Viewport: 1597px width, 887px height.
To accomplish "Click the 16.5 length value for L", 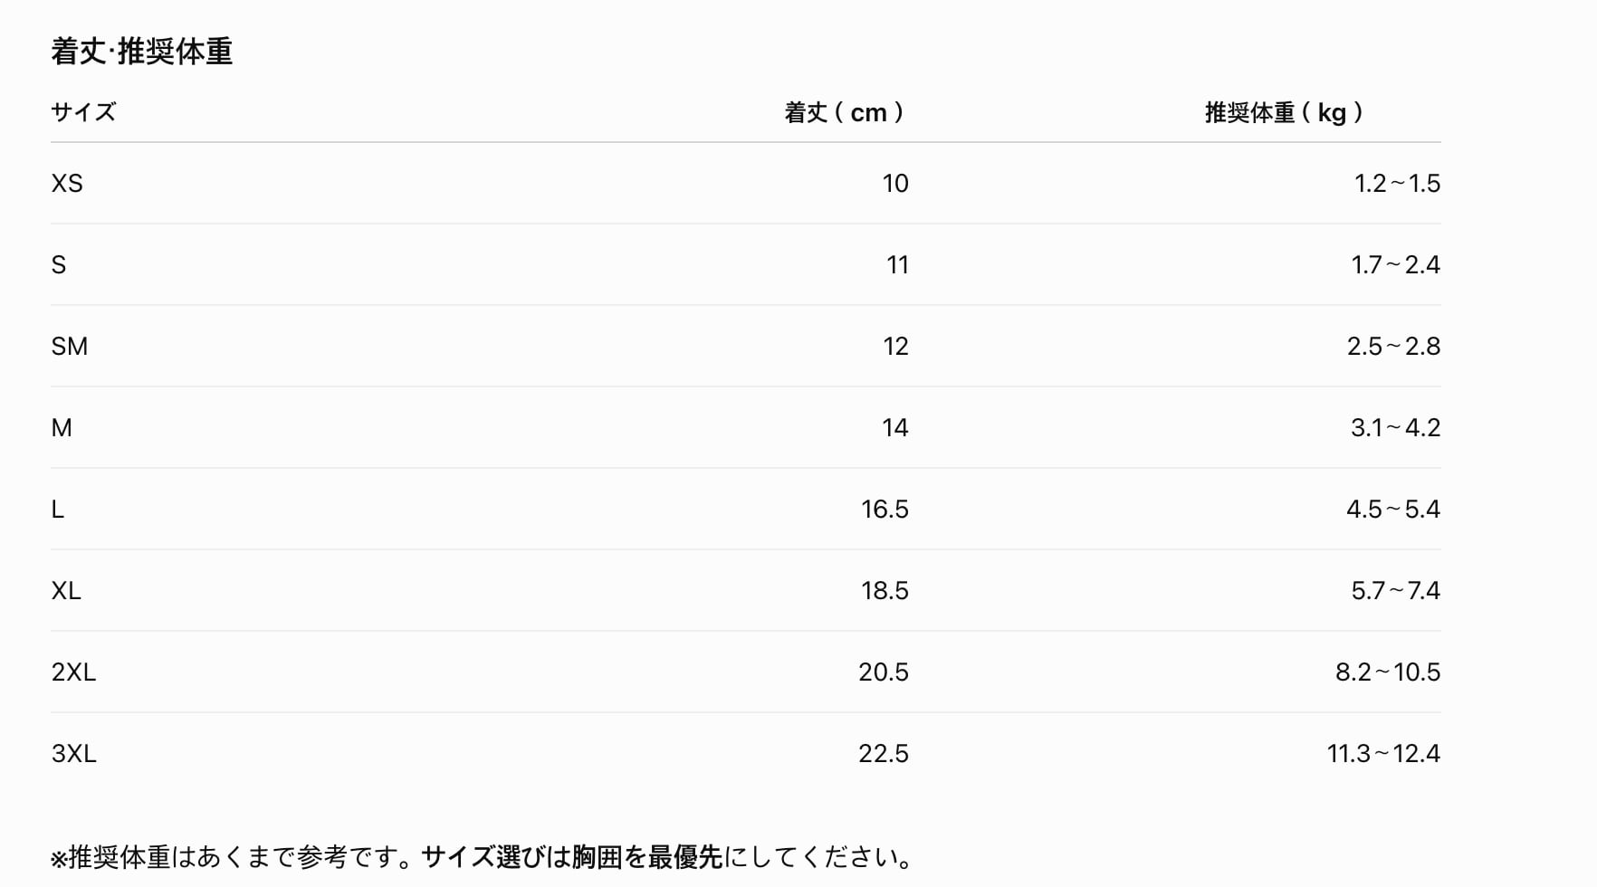I will pyautogui.click(x=885, y=509).
